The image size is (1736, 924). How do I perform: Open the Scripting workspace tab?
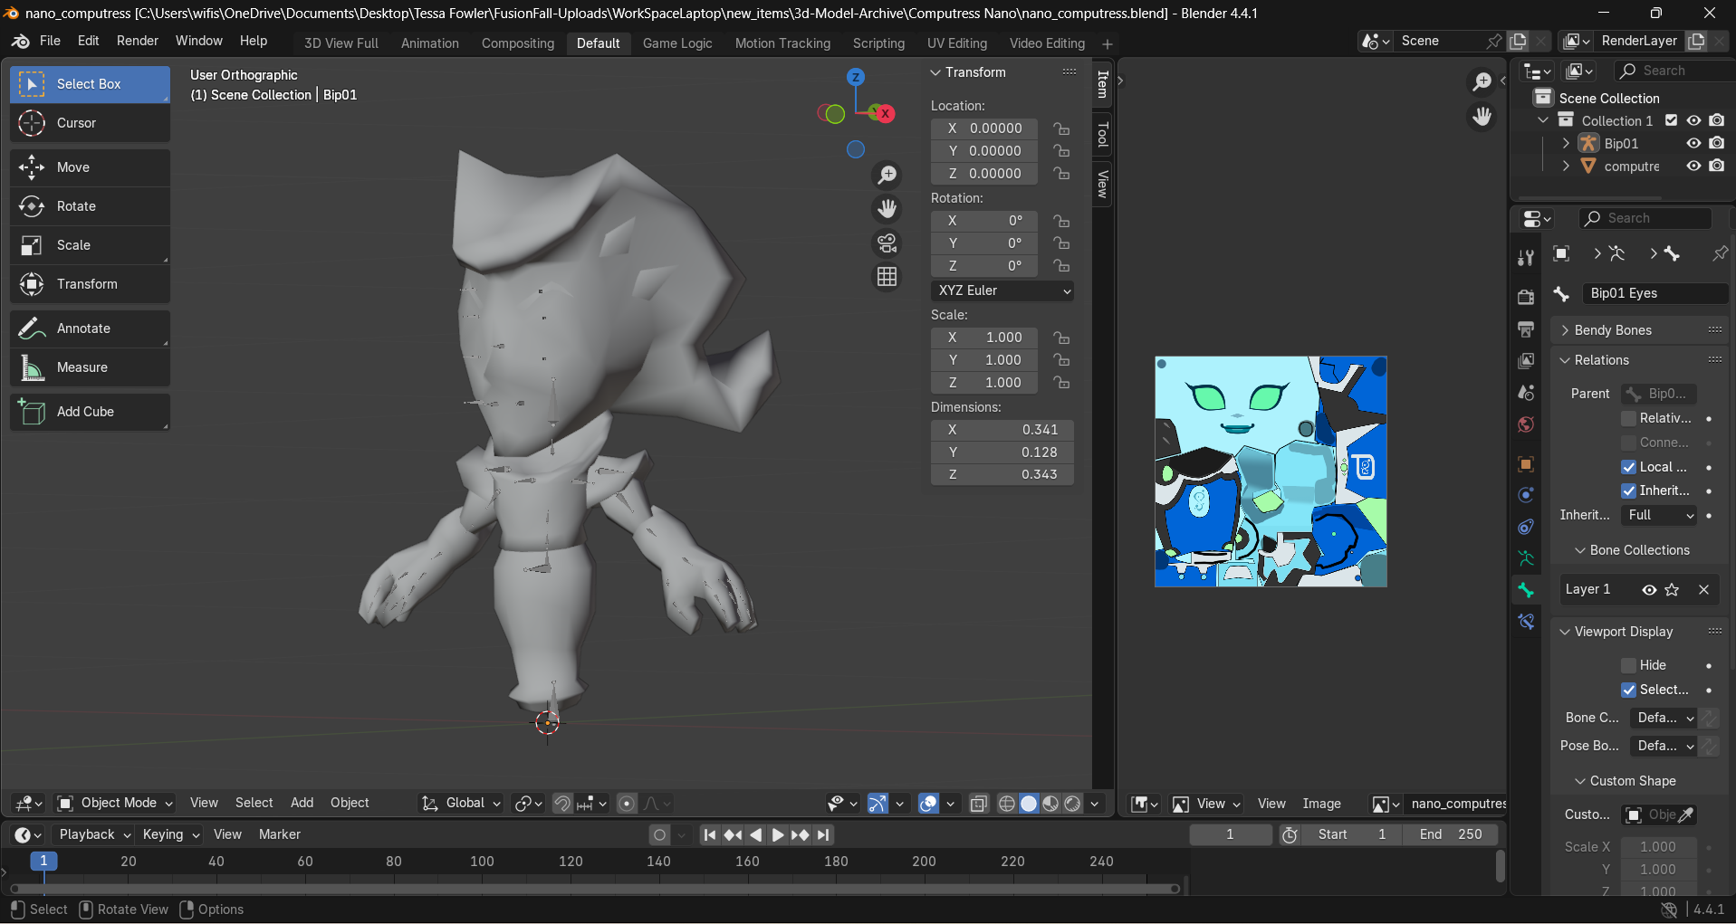coord(878,43)
